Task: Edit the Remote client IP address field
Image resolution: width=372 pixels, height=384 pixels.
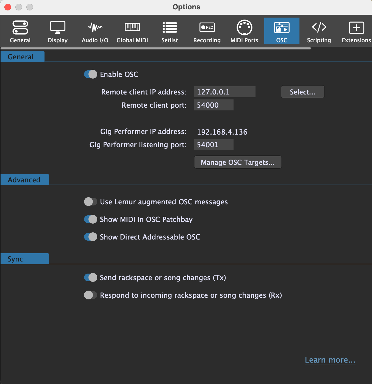Action: (x=224, y=92)
